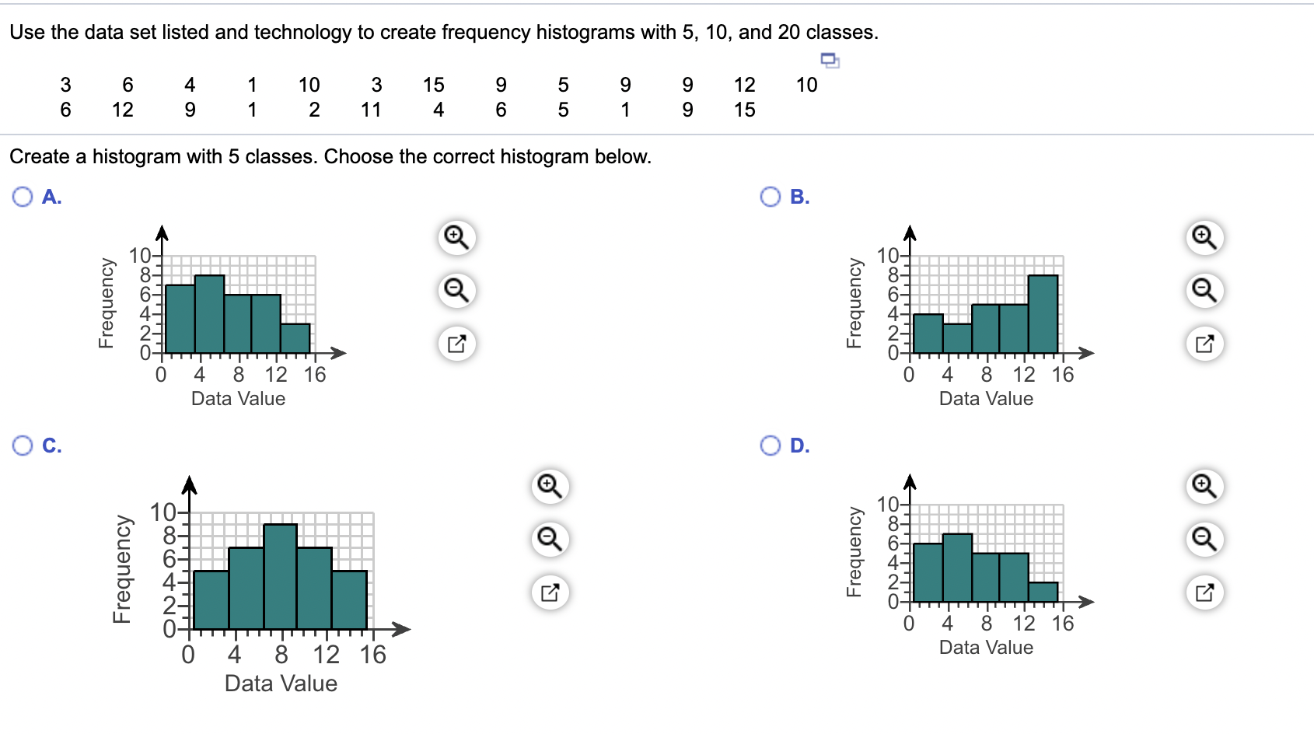Click the zoom-in magnifier beside histogram D
The image size is (1314, 734).
point(1204,484)
